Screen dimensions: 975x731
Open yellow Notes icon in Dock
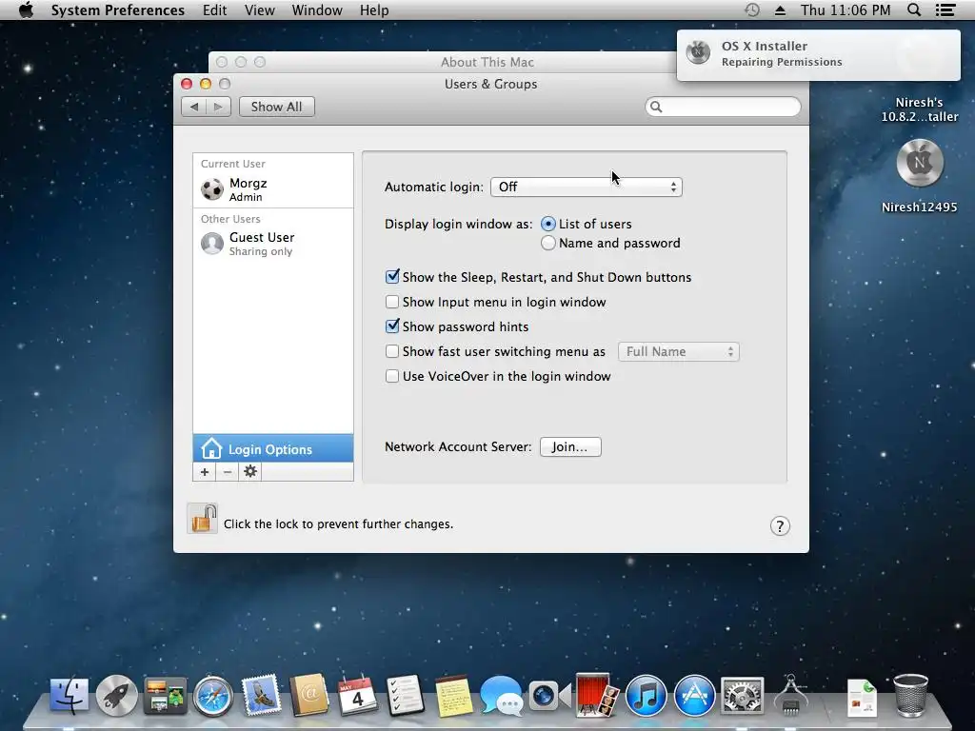(x=453, y=696)
